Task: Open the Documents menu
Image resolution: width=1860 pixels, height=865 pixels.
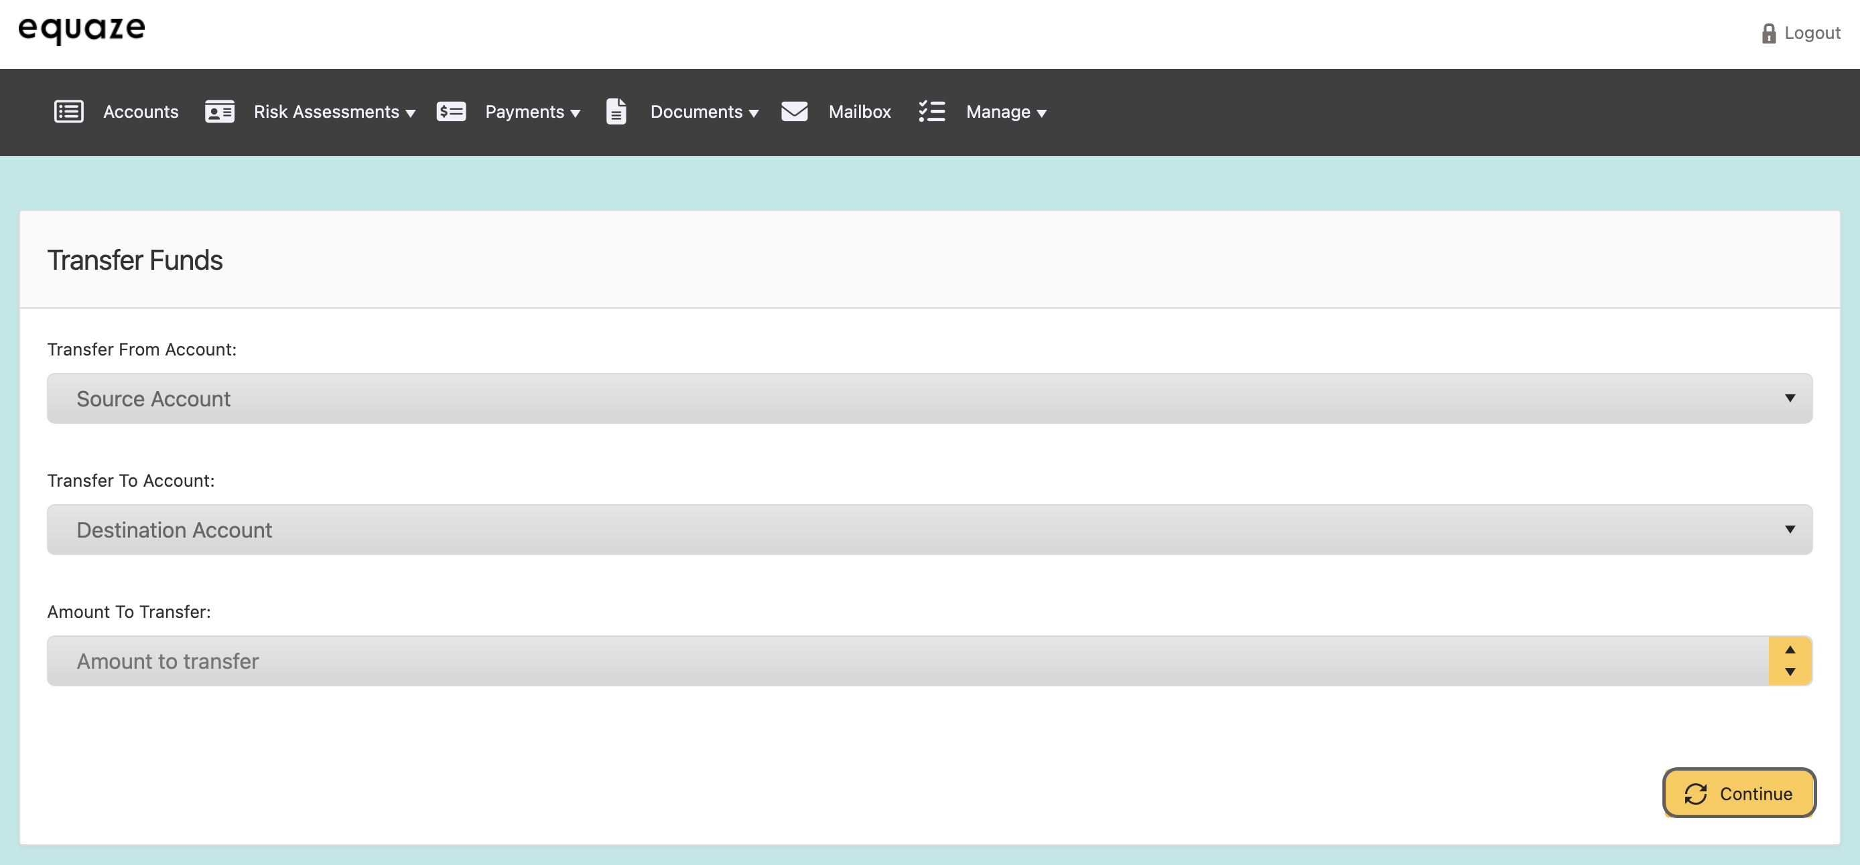Action: coord(704,112)
